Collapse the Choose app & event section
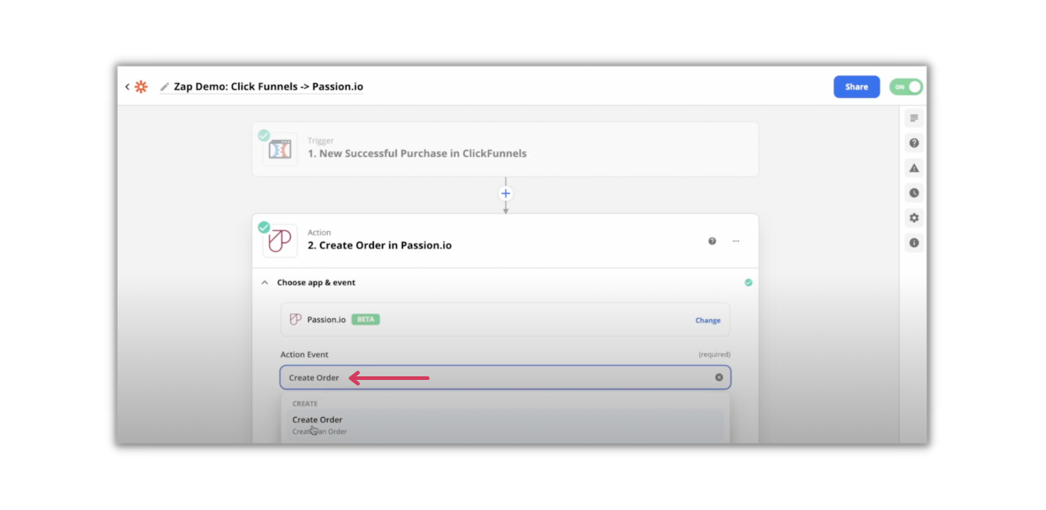 [x=265, y=282]
